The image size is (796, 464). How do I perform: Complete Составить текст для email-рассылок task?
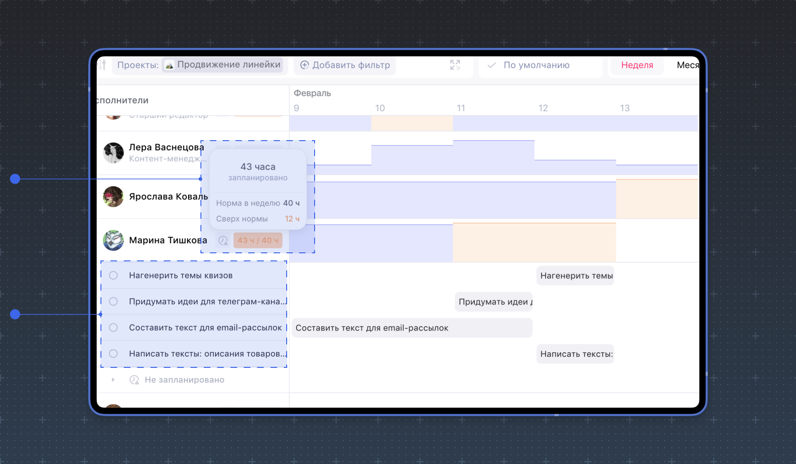113,328
